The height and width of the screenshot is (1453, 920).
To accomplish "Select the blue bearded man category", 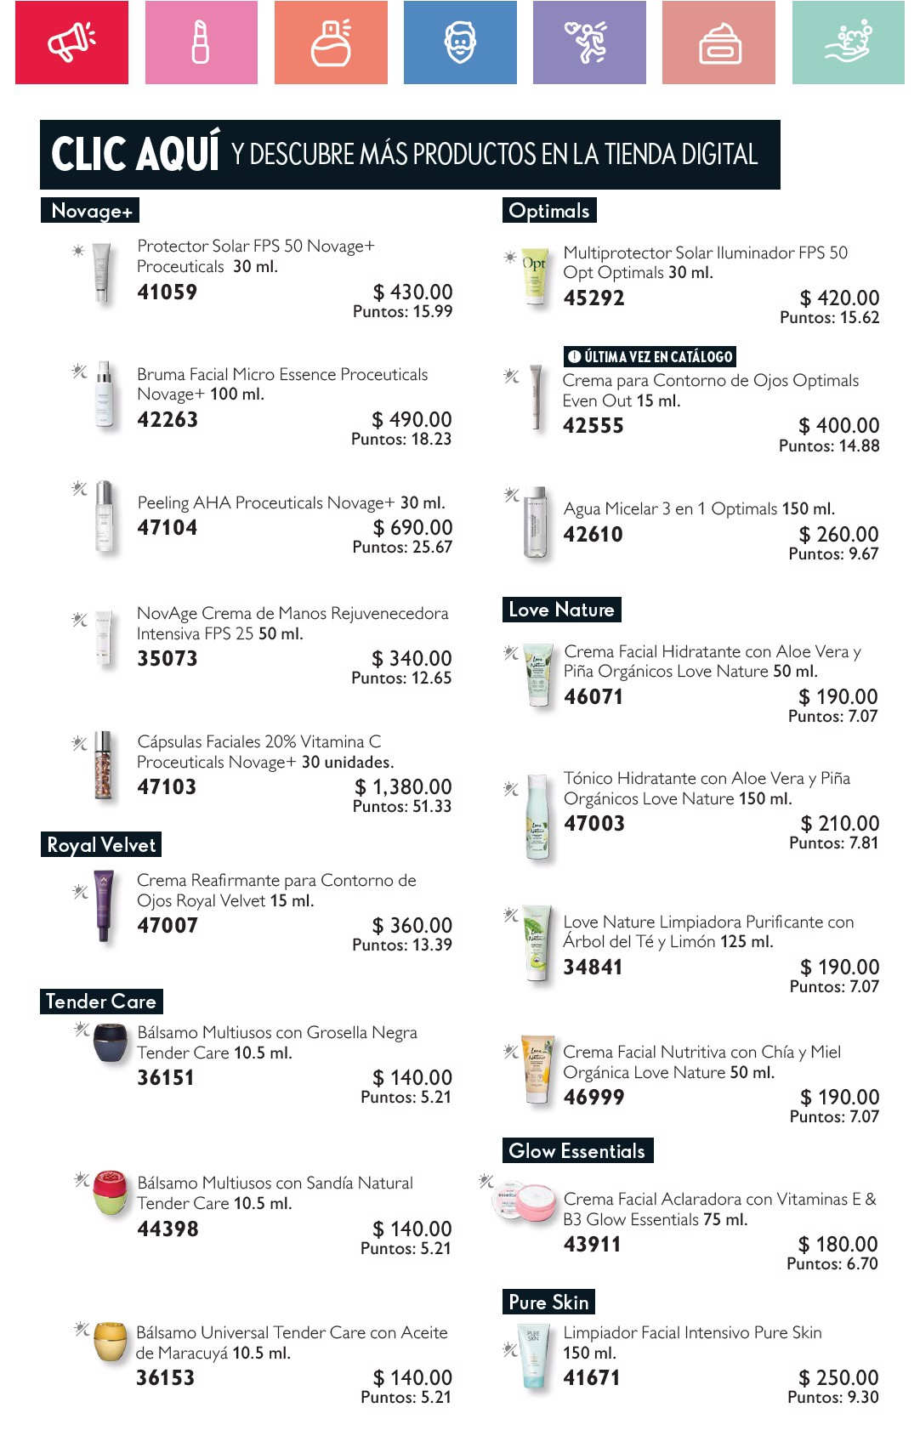I will [460, 43].
